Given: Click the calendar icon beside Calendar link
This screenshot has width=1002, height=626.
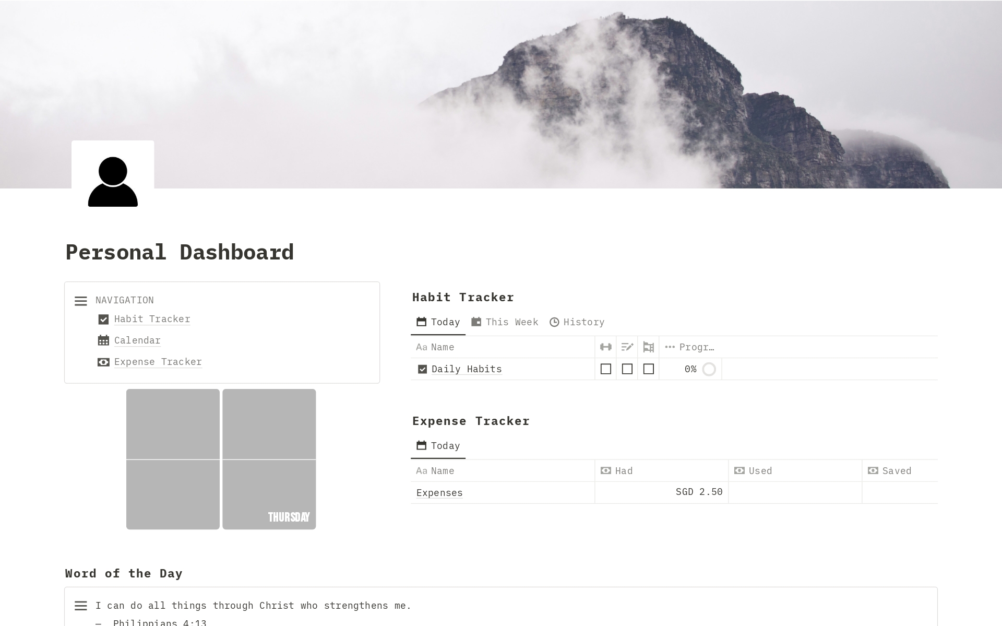Looking at the screenshot, I should point(103,340).
